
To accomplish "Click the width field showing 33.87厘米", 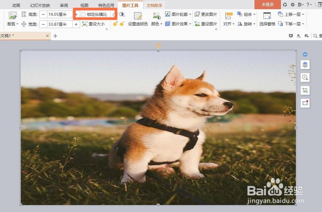I will click(x=60, y=24).
